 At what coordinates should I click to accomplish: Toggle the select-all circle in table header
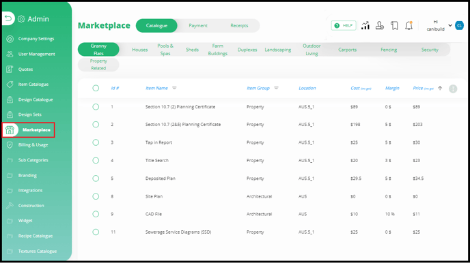point(96,88)
